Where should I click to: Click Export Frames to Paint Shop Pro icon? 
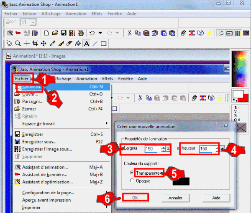coord(81,33)
